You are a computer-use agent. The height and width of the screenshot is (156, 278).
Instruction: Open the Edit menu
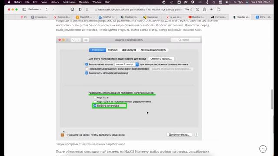pos(35,2)
